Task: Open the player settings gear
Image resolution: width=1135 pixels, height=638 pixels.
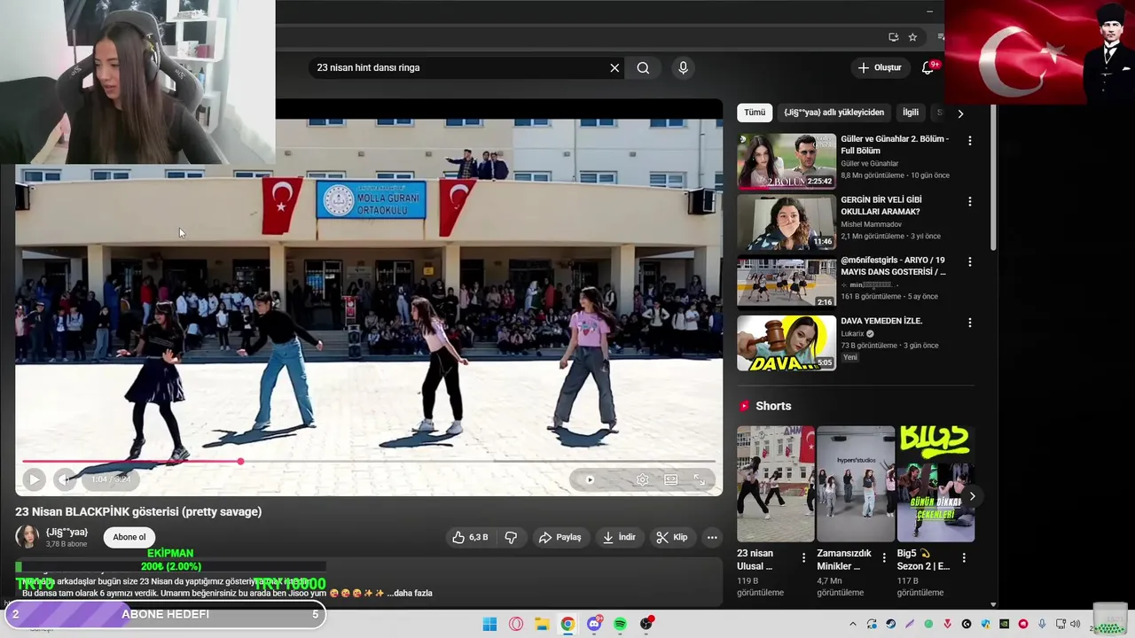Action: click(x=642, y=479)
